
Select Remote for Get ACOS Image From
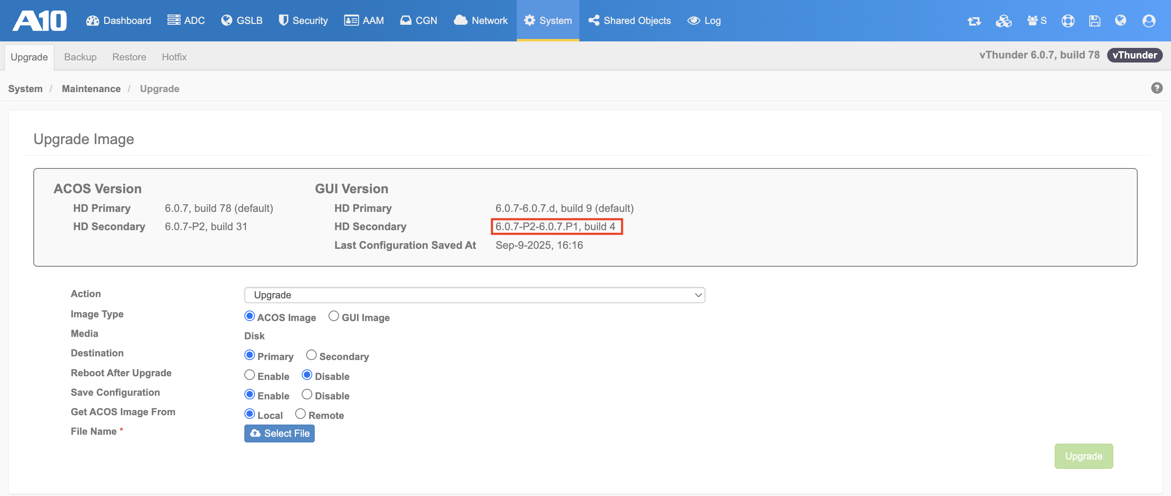(300, 414)
